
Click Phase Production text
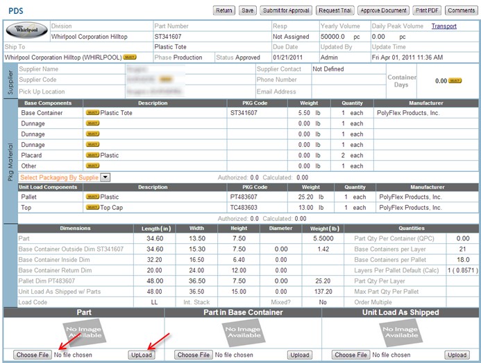(x=178, y=57)
